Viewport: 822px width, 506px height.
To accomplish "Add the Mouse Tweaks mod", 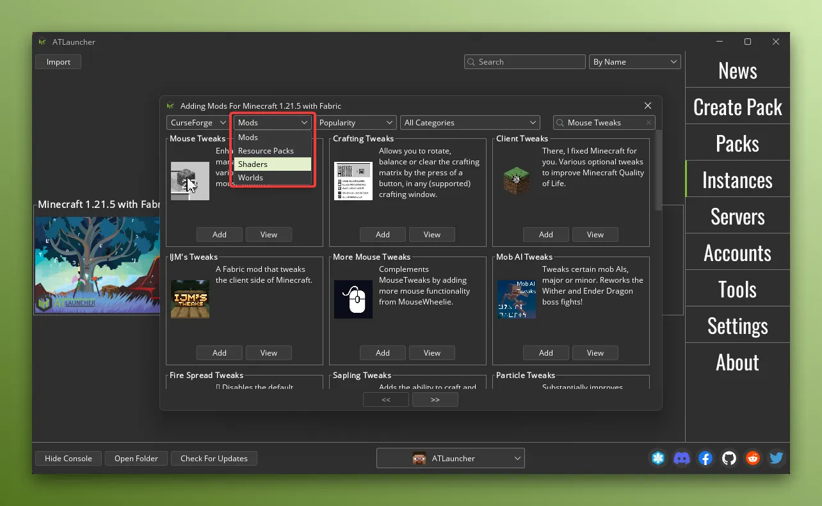I will pos(219,234).
